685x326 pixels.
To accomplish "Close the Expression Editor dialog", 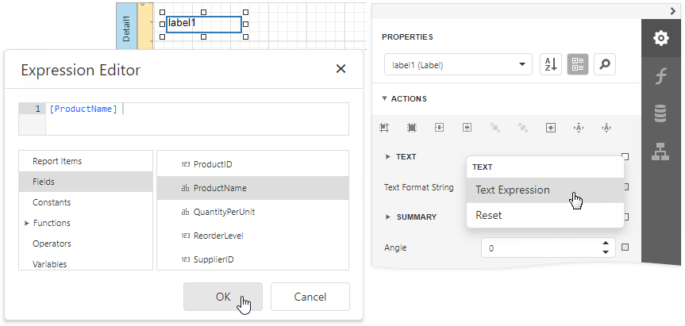I will coord(341,69).
